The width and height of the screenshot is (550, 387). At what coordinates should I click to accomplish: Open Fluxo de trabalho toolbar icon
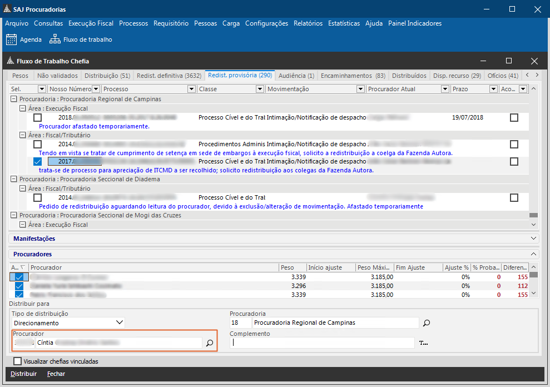[x=54, y=39]
